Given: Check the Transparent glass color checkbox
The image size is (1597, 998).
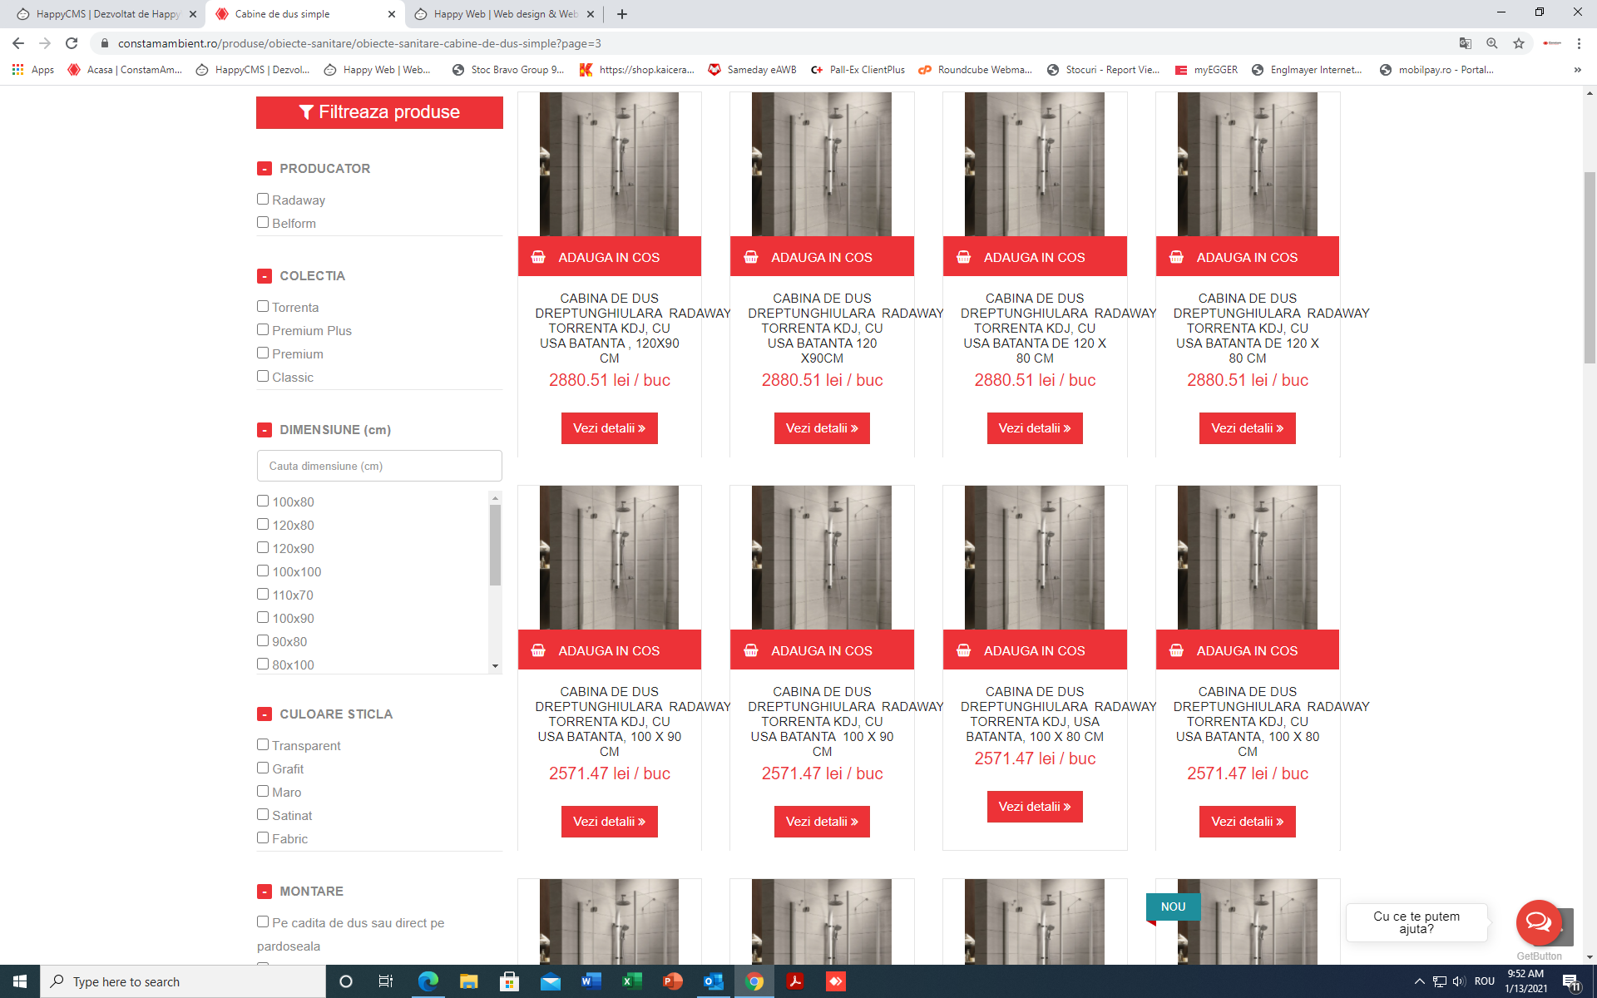Looking at the screenshot, I should 263,744.
